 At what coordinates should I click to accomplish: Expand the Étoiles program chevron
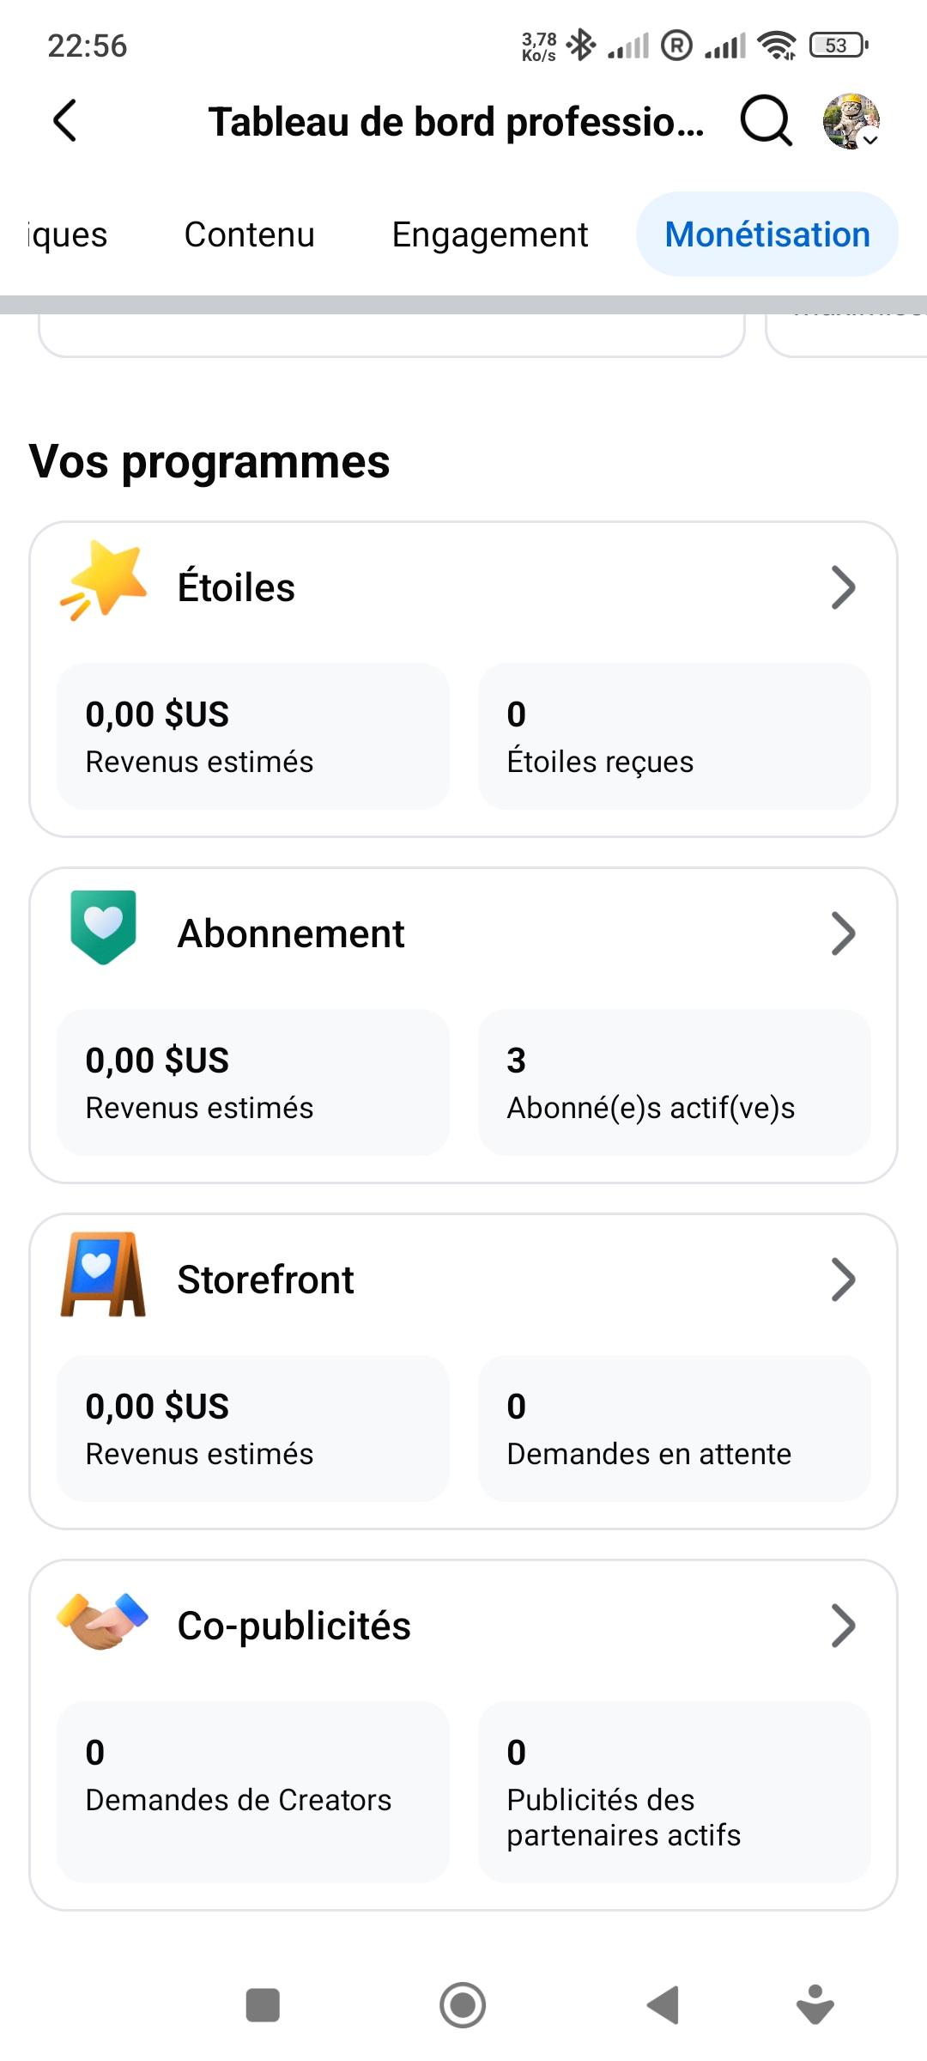[843, 588]
